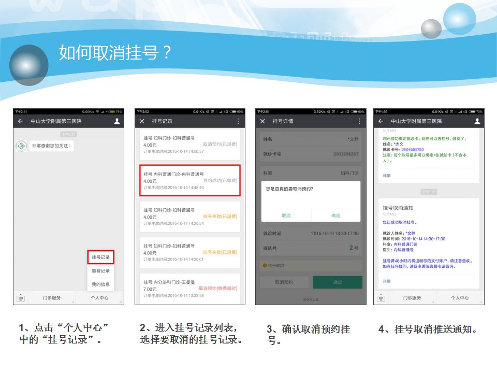Image resolution: width=497 pixels, height=373 pixels.
Task: Click 取消 in the cancel confirmation dialog
Action: pos(286,216)
